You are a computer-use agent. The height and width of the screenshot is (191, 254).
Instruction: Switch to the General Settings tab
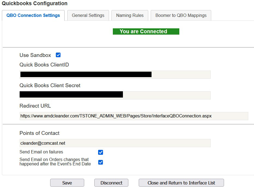pyautogui.click(x=88, y=15)
